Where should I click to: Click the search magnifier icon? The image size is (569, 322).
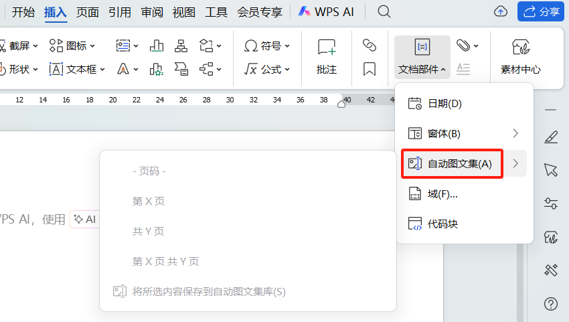384,11
